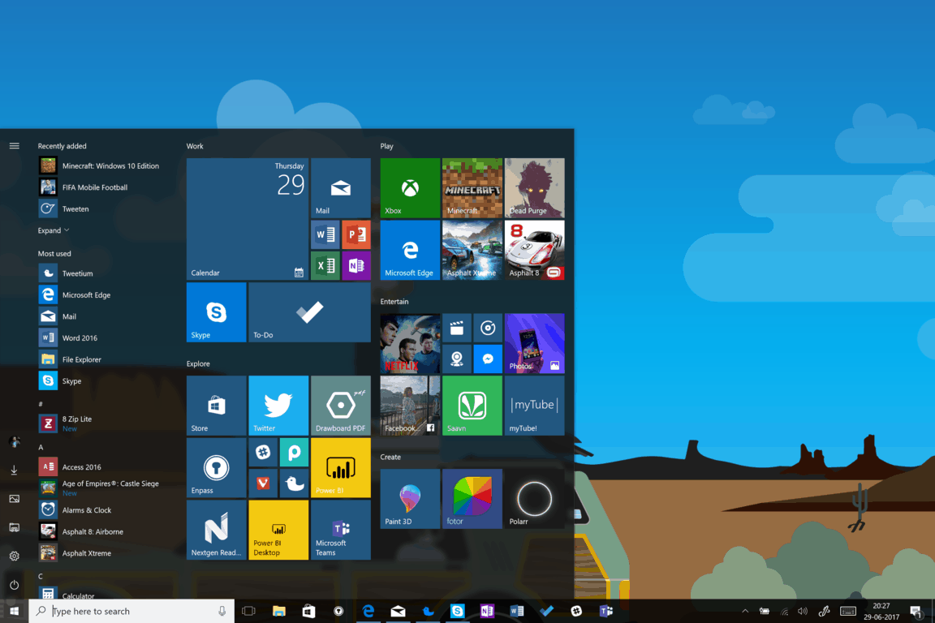The width and height of the screenshot is (935, 623).
Task: Click the Power button in Start
Action: coord(14,585)
